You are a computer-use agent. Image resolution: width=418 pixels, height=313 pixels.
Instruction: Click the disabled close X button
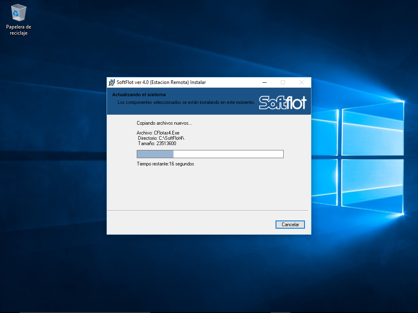301,82
